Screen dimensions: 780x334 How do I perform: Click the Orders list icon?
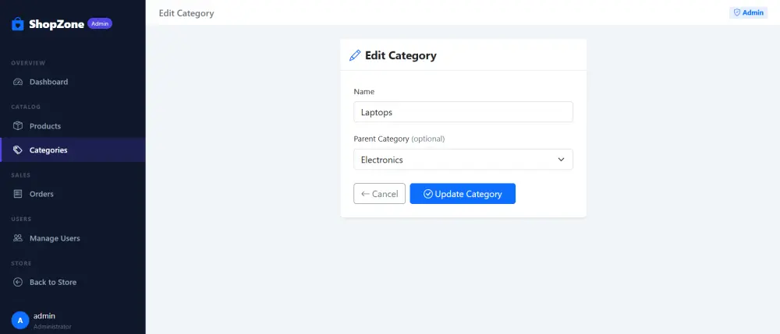[18, 194]
